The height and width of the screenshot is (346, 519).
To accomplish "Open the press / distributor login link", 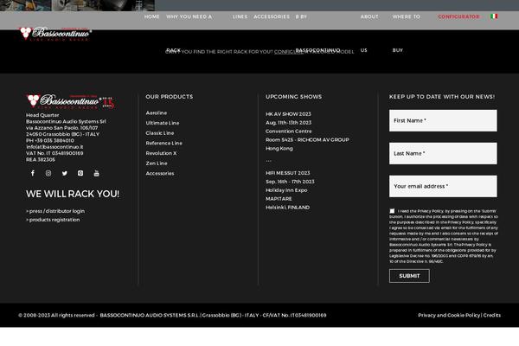I will point(55,211).
